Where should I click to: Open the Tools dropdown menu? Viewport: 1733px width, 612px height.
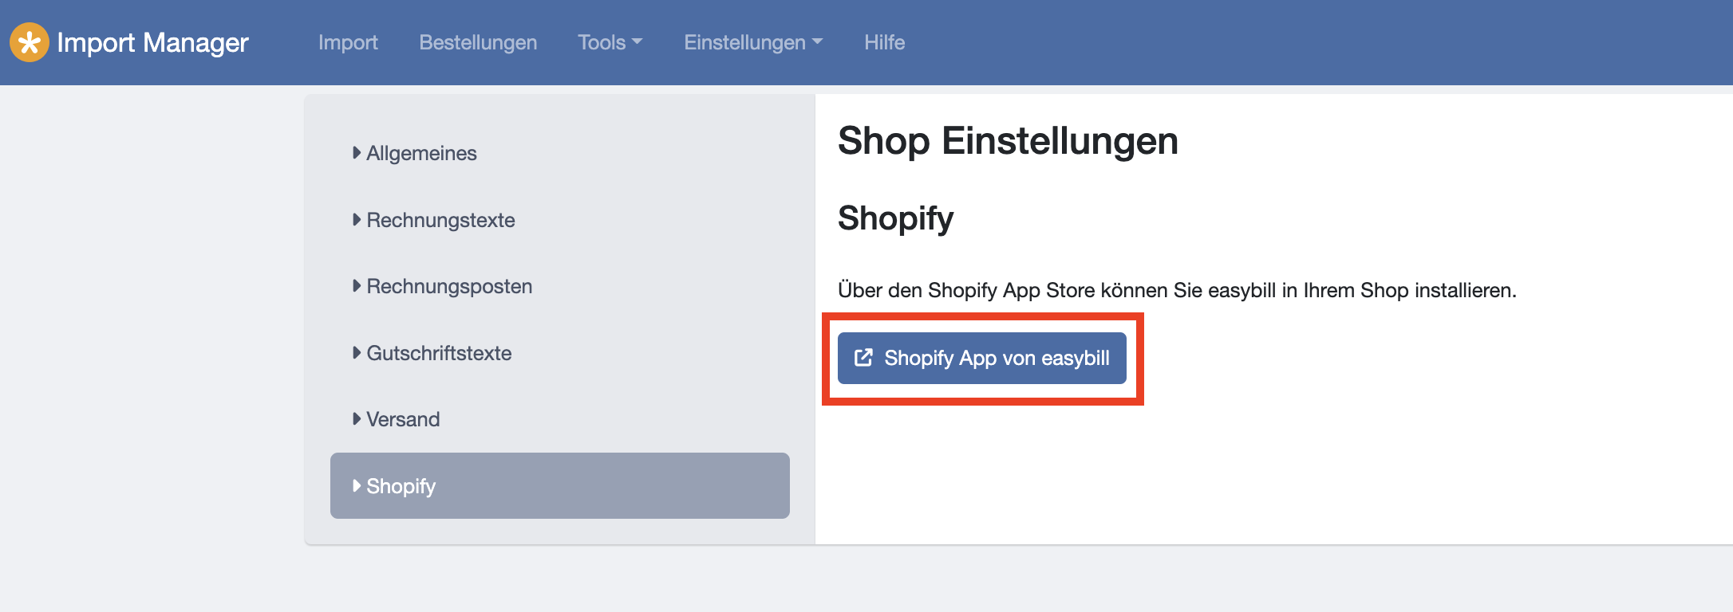610,42
